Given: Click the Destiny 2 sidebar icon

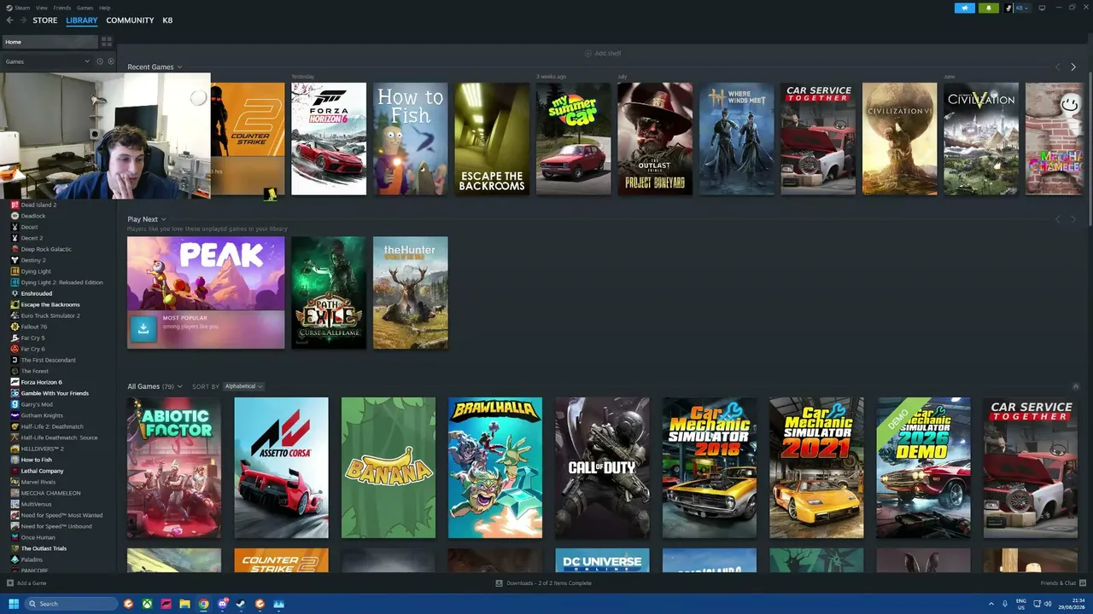Looking at the screenshot, I should coord(15,260).
